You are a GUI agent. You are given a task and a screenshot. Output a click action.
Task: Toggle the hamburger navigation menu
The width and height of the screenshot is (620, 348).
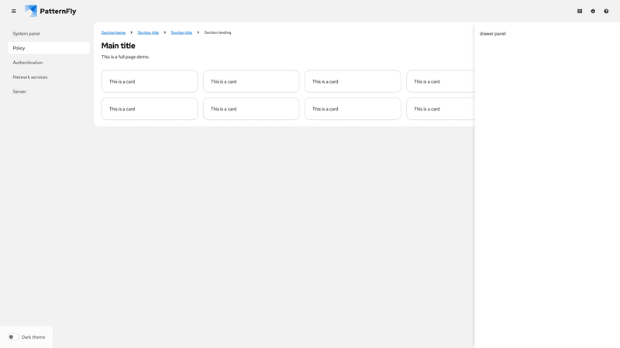(13, 12)
